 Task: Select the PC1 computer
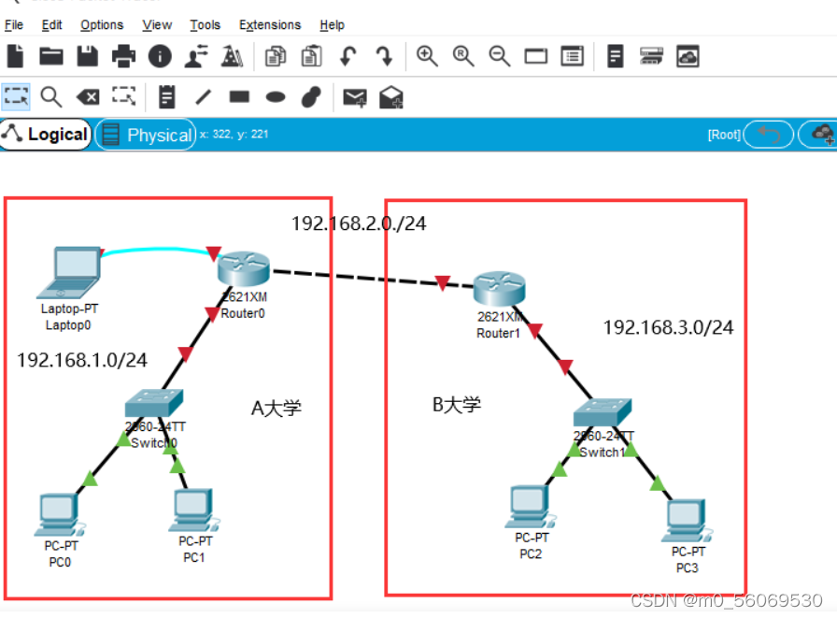193,510
